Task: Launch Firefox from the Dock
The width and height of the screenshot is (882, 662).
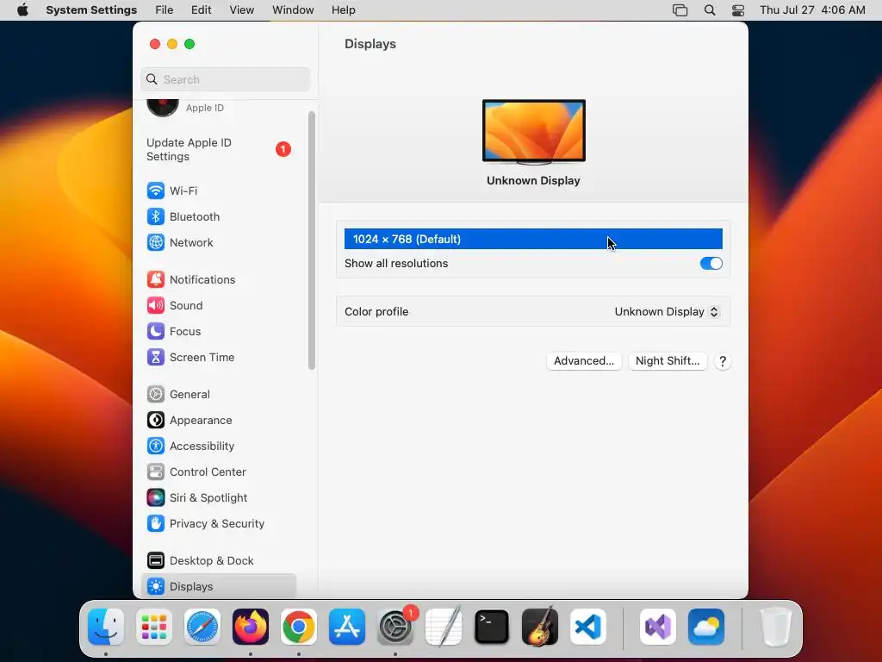Action: click(x=251, y=627)
